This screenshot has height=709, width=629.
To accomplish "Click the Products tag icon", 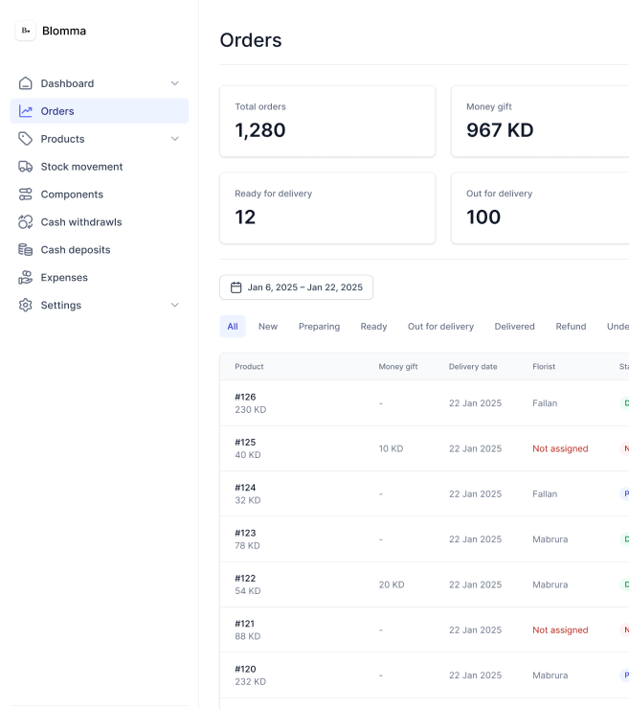I will pyautogui.click(x=26, y=139).
